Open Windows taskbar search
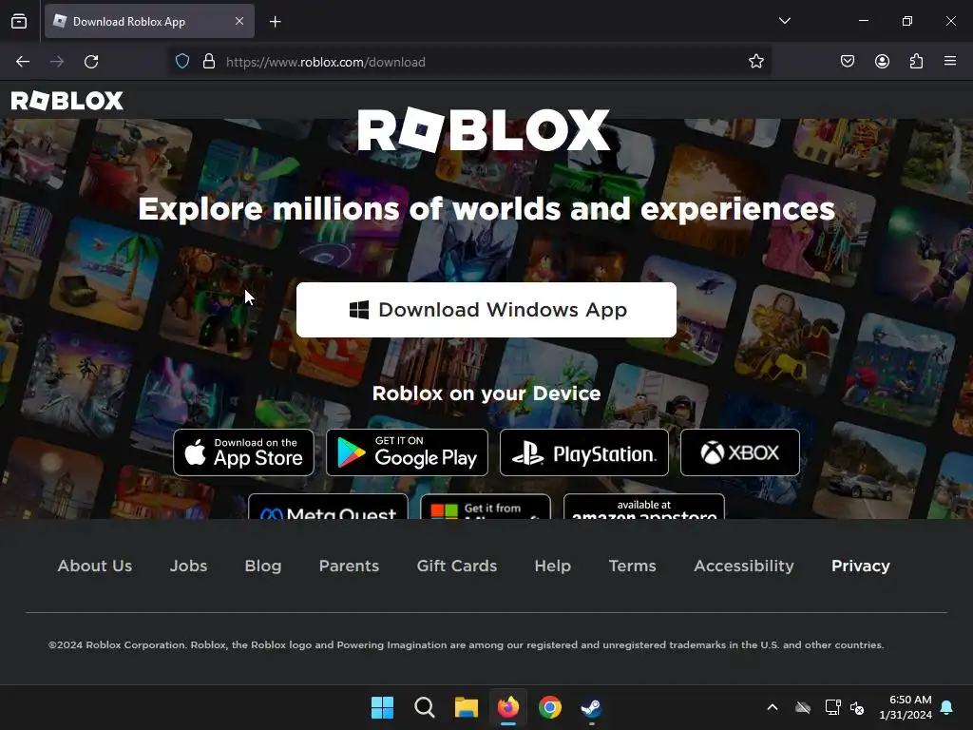 coord(425,707)
